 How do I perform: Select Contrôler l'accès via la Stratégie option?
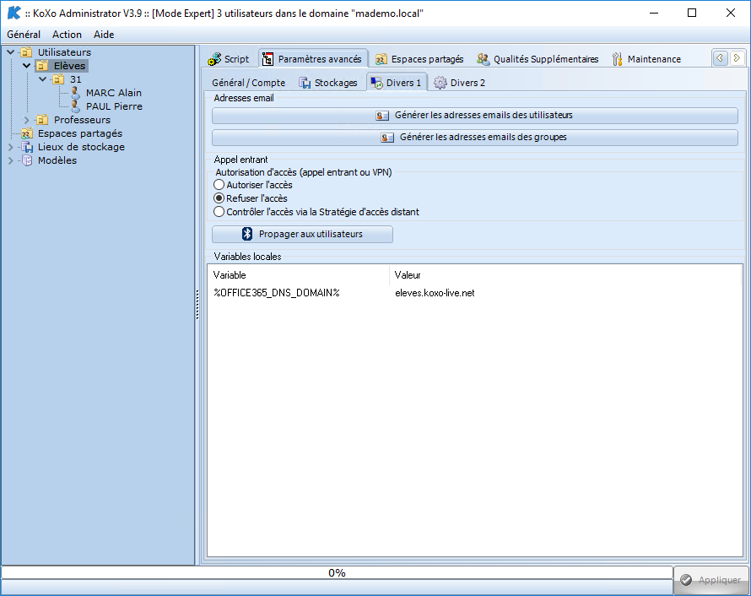tap(219, 211)
